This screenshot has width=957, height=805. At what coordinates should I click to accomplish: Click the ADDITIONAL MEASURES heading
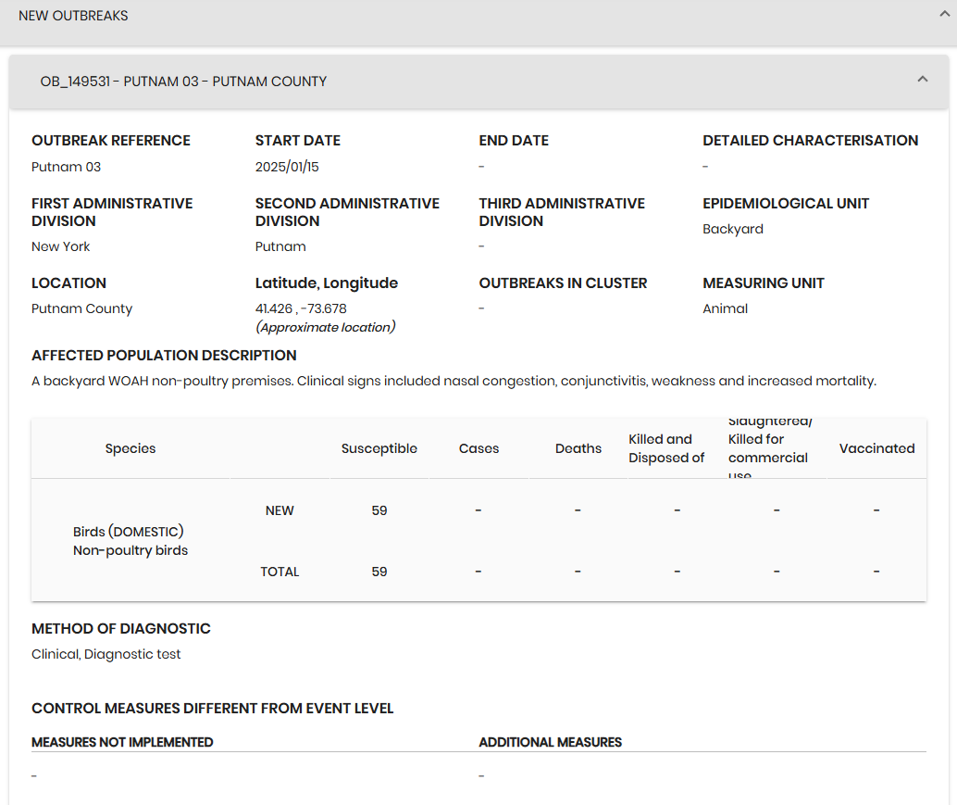pos(550,742)
